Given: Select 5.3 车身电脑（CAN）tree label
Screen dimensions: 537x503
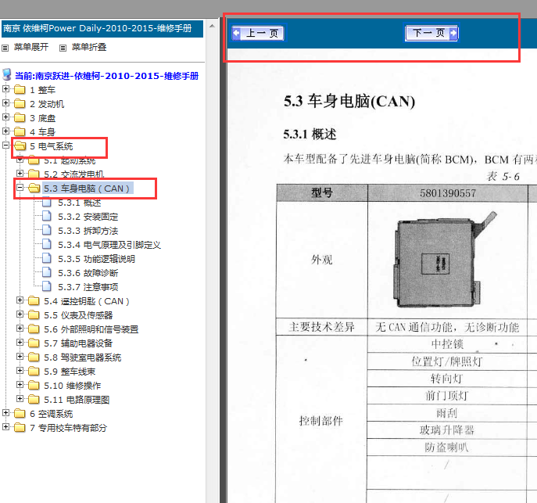Looking at the screenshot, I should (x=88, y=189).
